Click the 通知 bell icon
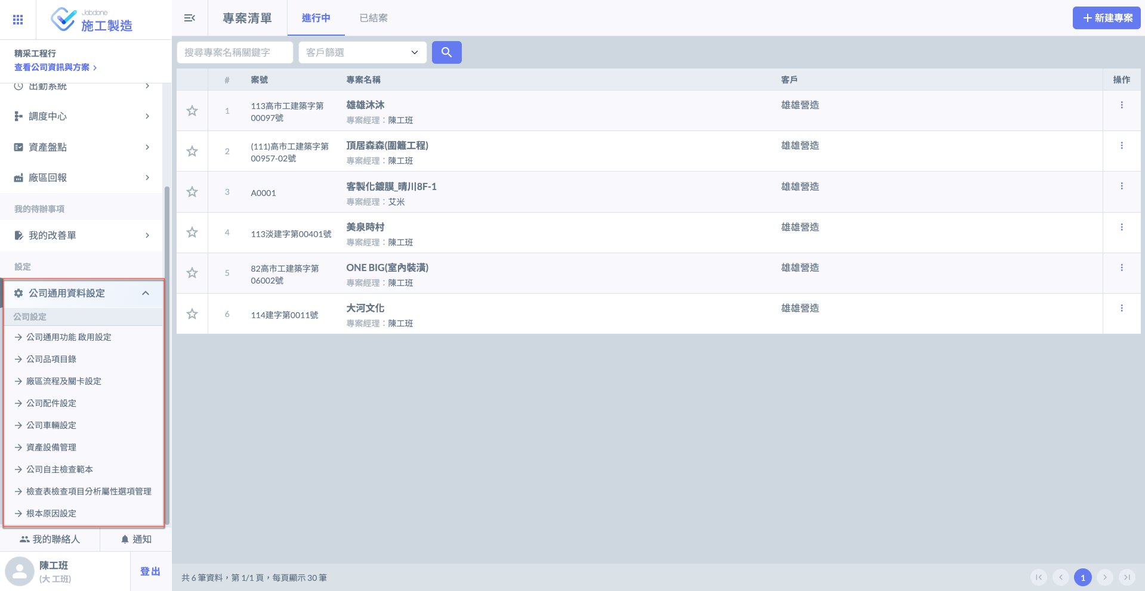The width and height of the screenshot is (1145, 591). tap(125, 539)
